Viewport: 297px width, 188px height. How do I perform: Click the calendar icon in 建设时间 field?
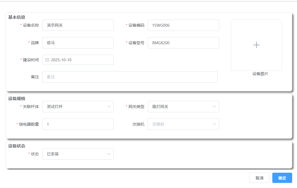coord(47,60)
